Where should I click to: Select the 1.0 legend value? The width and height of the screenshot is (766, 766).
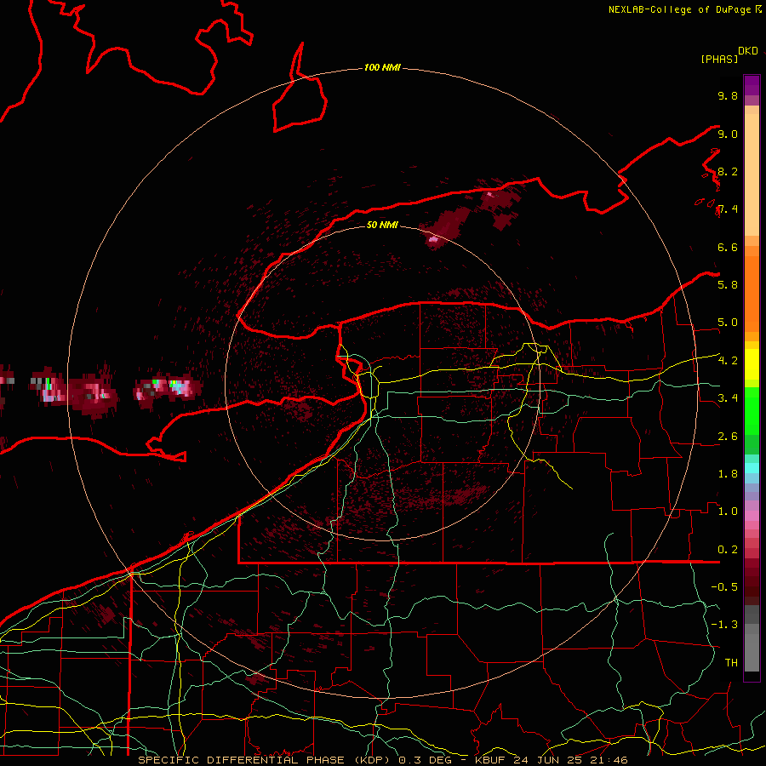(x=728, y=512)
